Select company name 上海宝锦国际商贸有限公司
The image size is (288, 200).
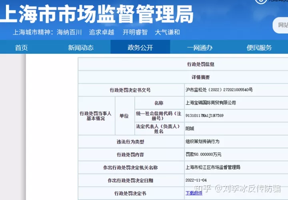[211, 103]
